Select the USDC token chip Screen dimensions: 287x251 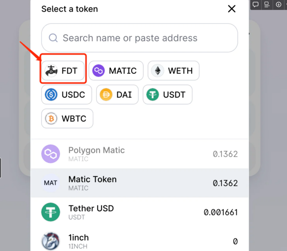66,95
